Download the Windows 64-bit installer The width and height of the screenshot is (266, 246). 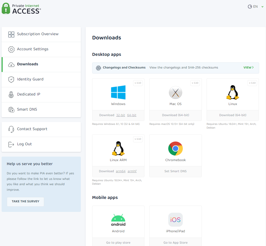[132, 115]
